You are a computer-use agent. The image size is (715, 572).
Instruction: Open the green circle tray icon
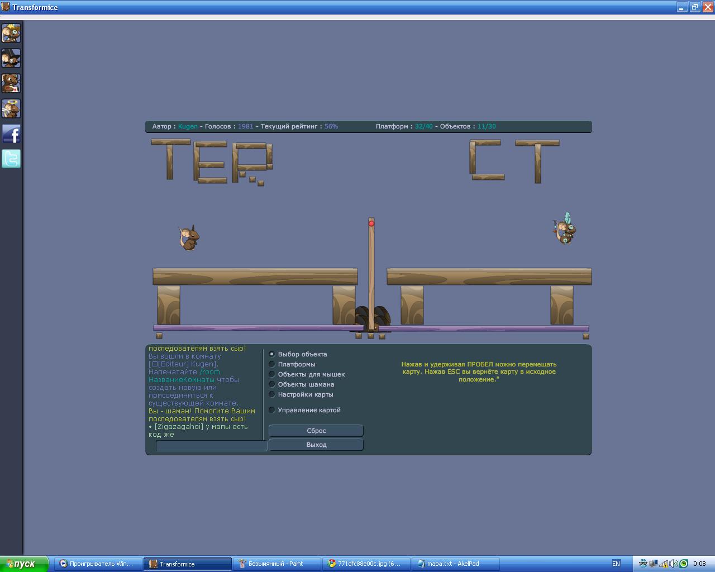pos(683,564)
